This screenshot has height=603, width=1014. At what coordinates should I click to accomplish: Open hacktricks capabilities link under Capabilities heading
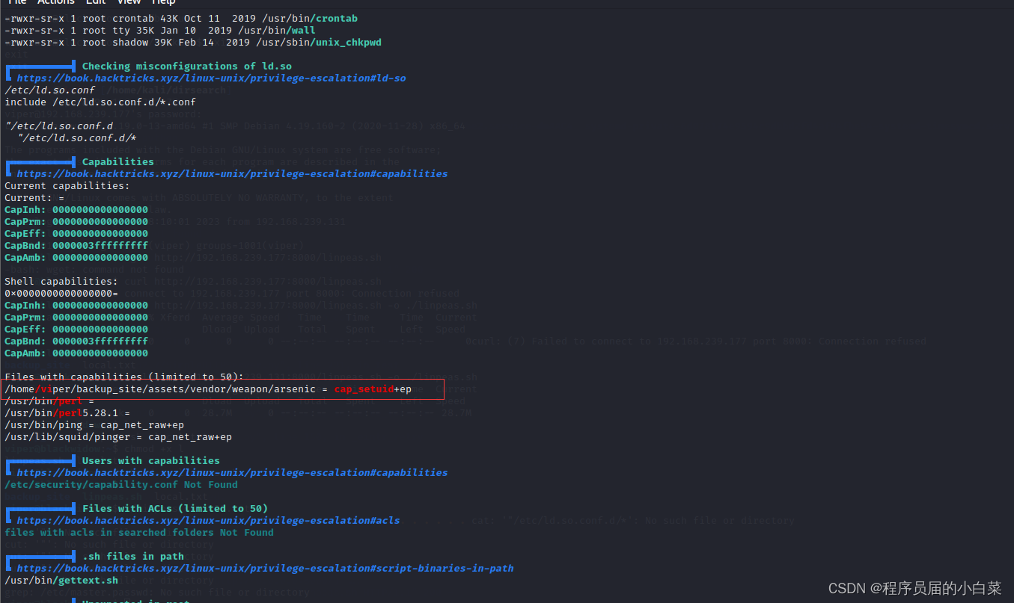coord(232,173)
